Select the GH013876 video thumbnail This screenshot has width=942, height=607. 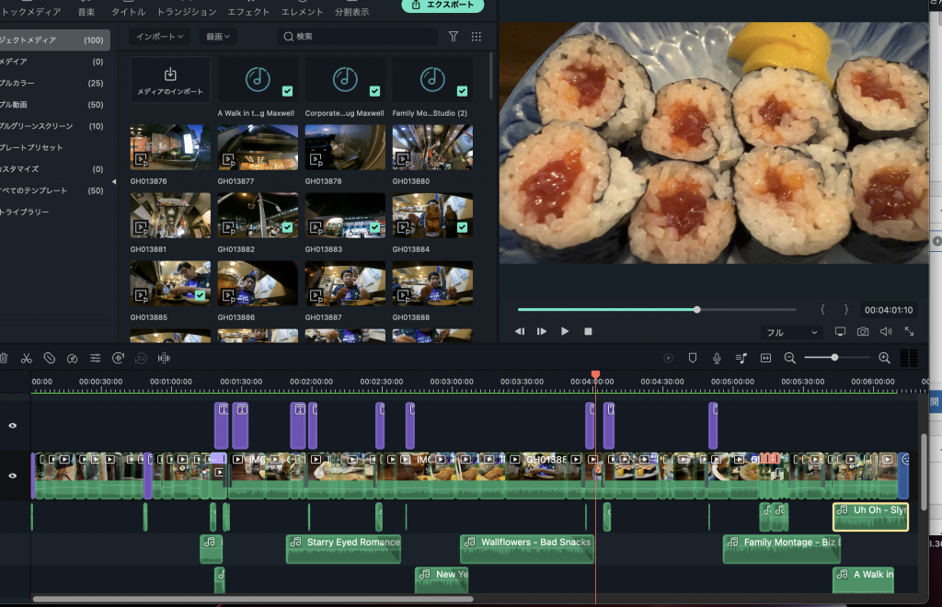pos(170,147)
